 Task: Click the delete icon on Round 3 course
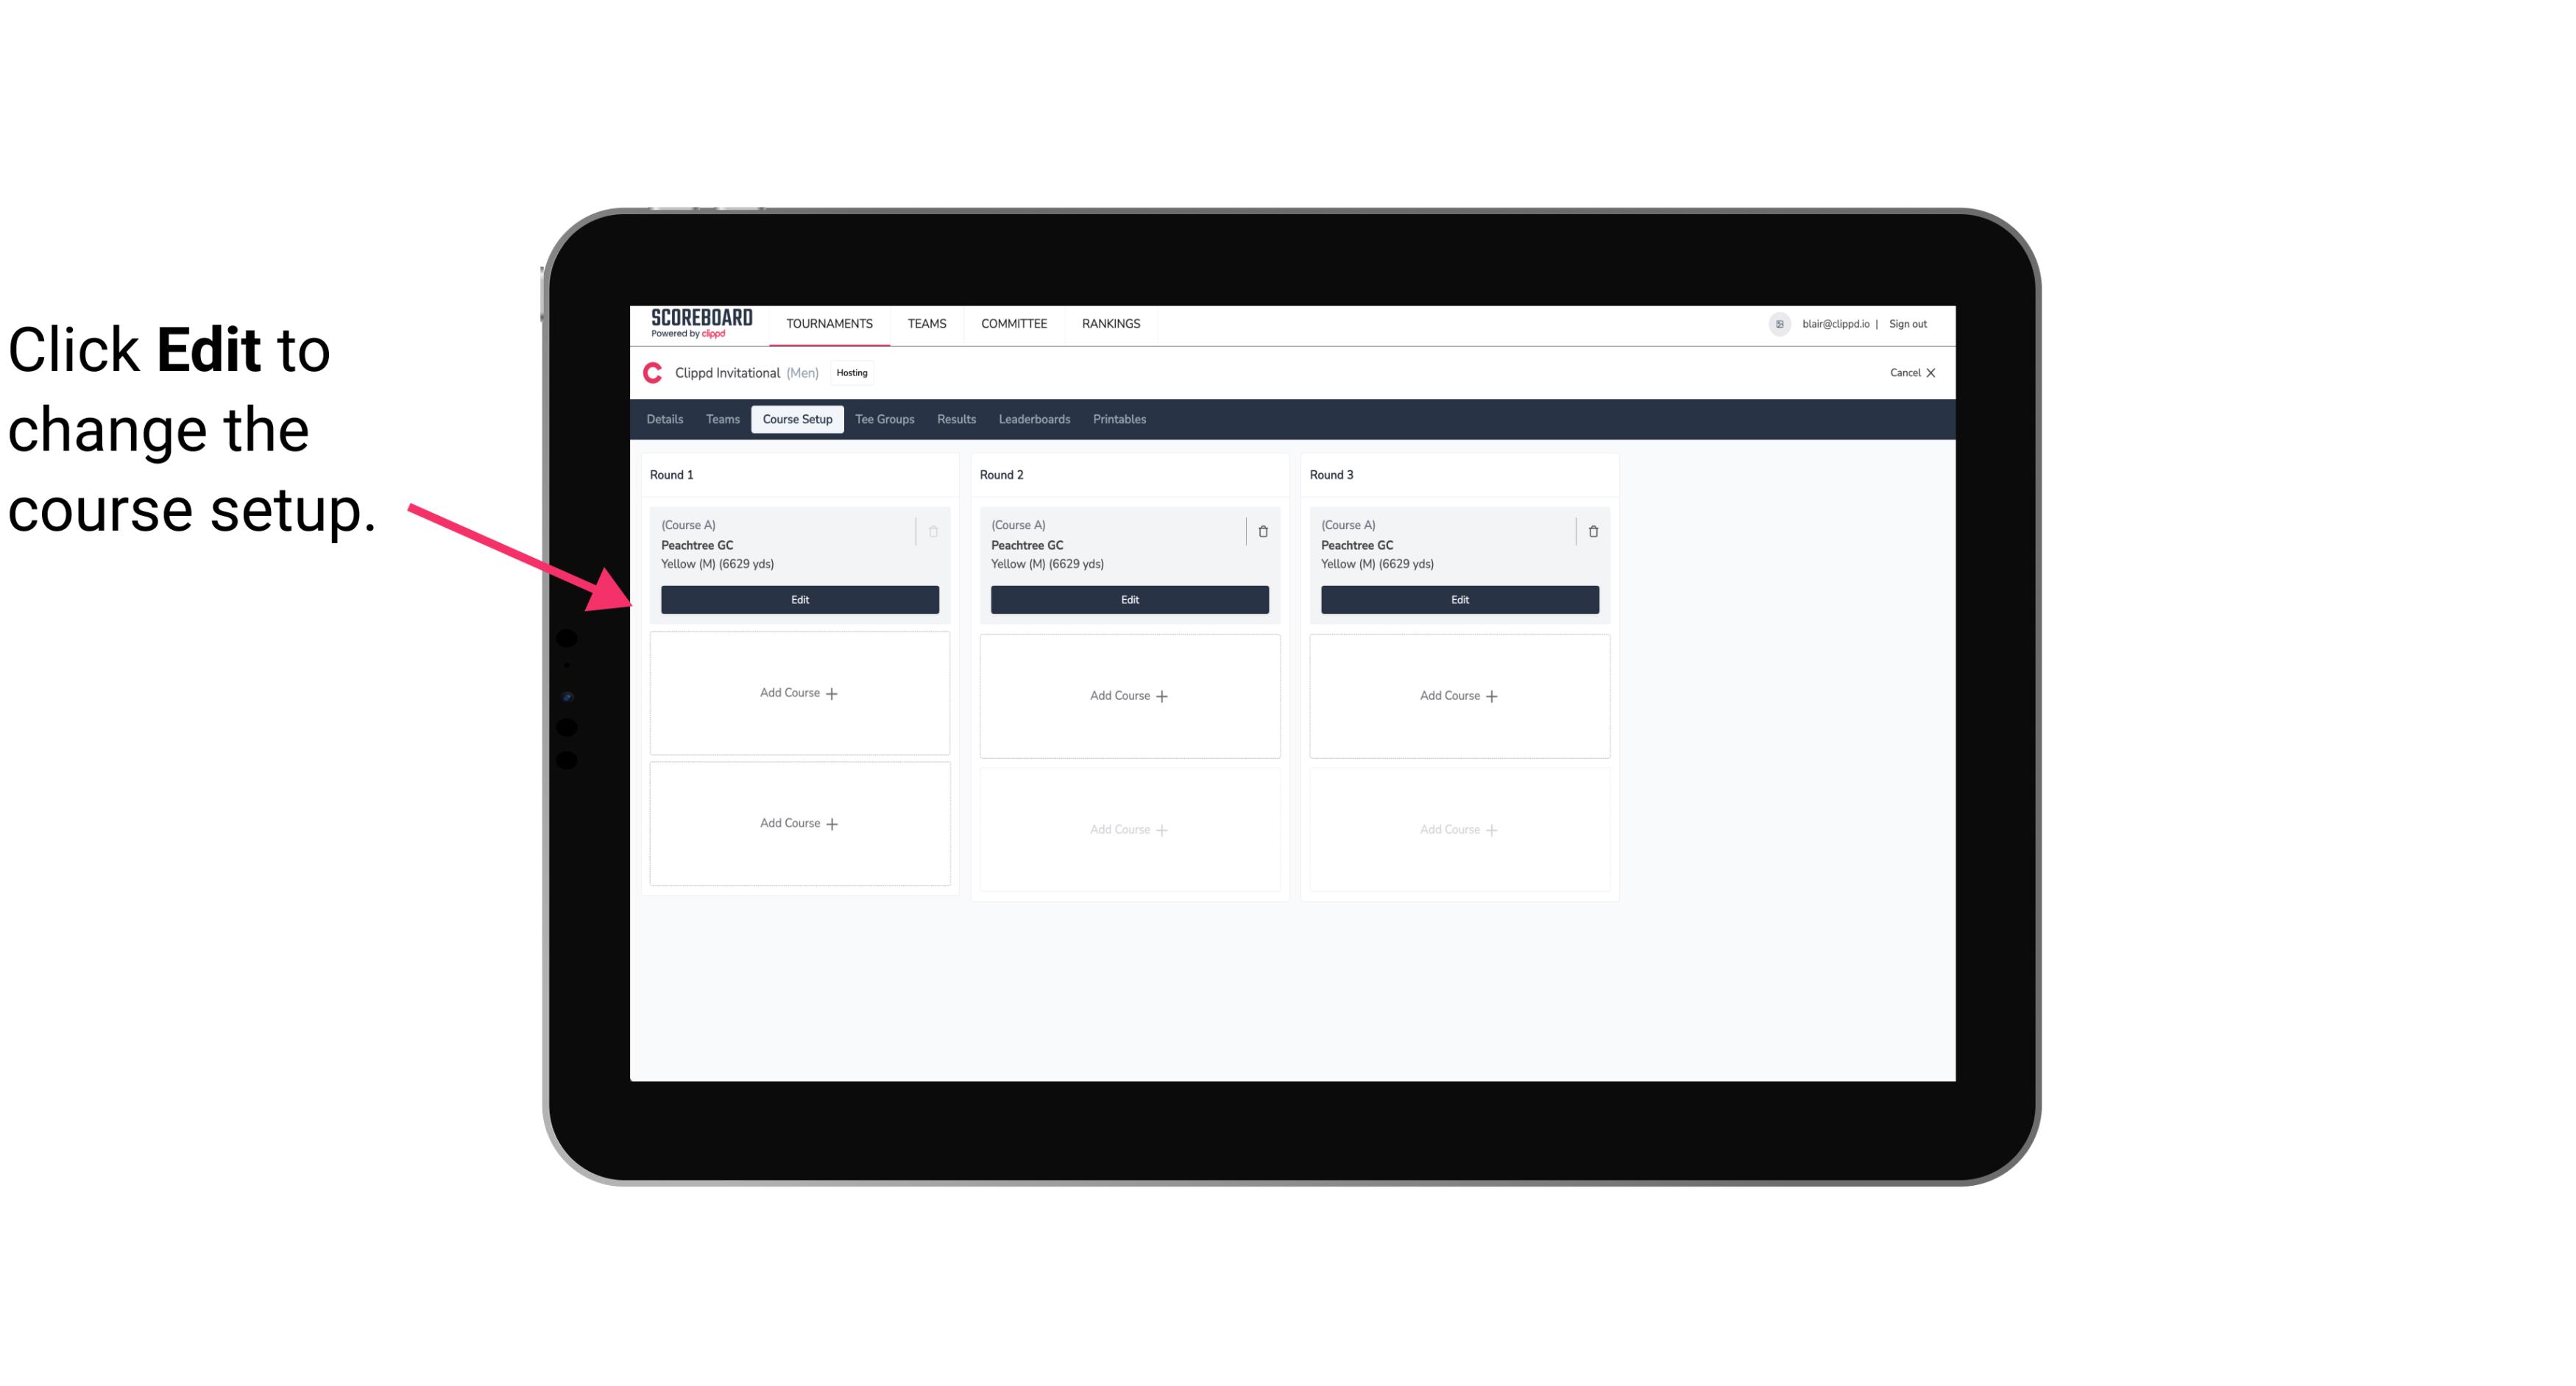coord(1588,531)
